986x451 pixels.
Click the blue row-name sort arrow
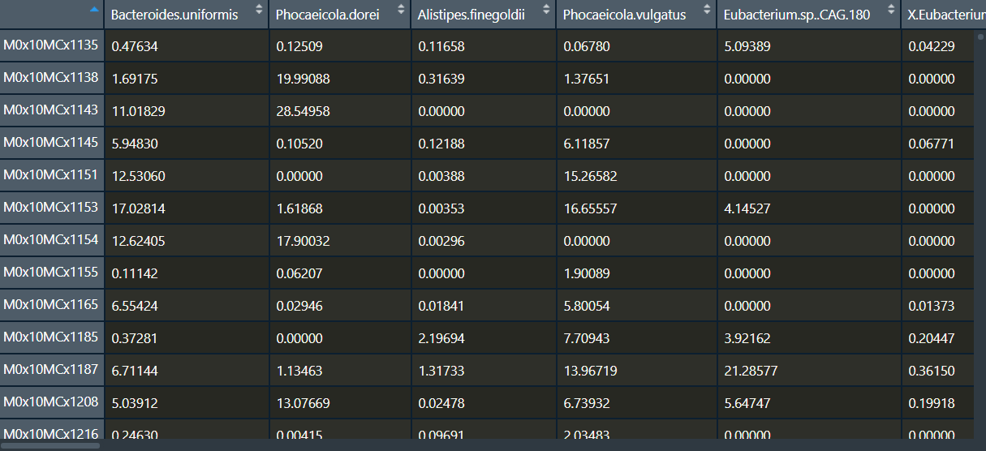(x=95, y=10)
